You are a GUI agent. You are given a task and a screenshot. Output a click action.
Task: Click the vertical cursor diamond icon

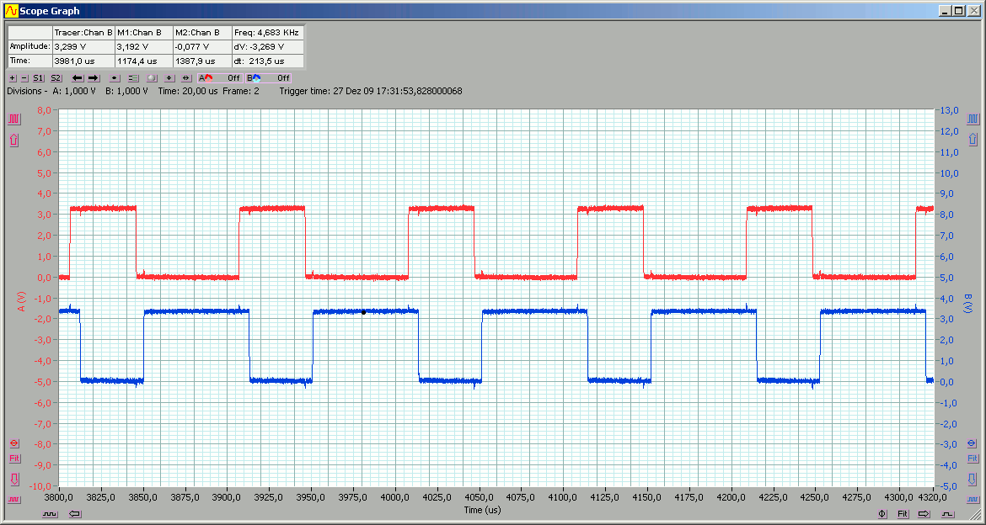click(x=169, y=78)
